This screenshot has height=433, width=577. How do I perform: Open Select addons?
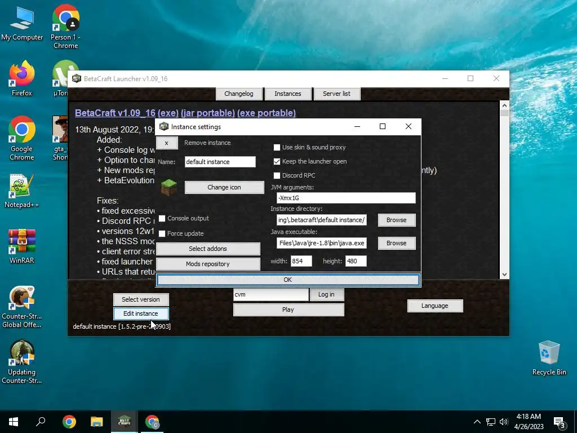pyautogui.click(x=208, y=249)
